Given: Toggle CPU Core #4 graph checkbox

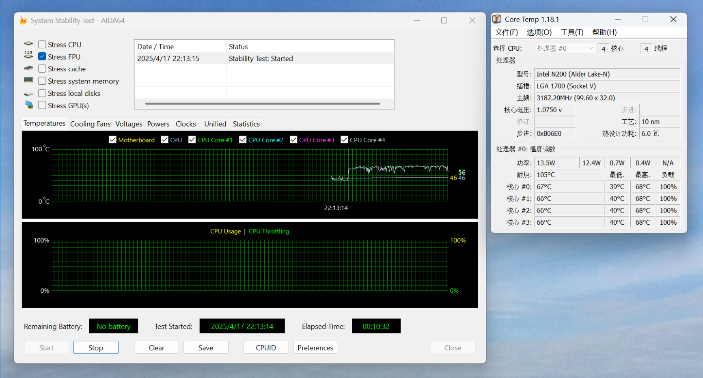Looking at the screenshot, I should coord(344,140).
